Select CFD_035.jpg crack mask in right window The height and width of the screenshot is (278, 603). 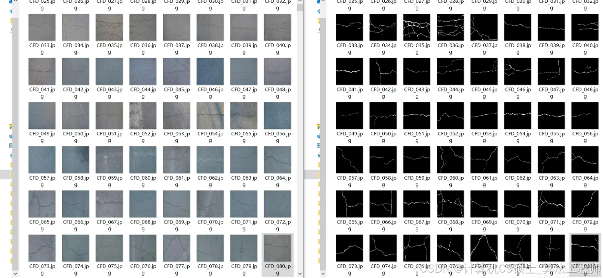pyautogui.click(x=417, y=27)
